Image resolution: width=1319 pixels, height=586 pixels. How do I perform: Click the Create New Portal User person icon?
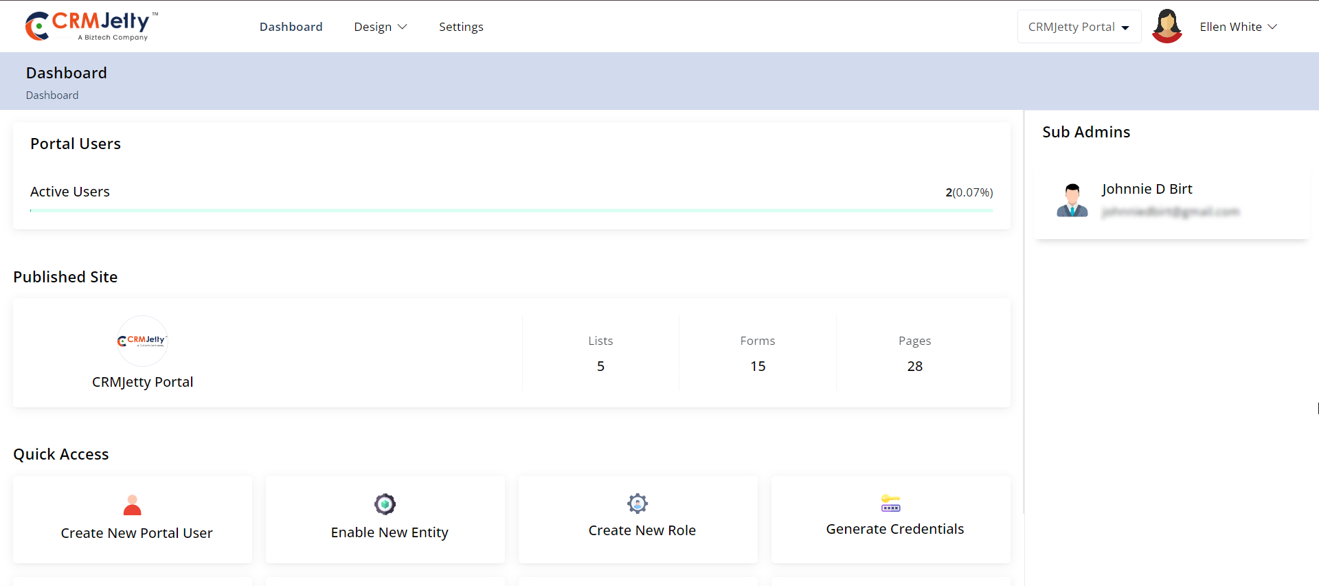(x=133, y=505)
